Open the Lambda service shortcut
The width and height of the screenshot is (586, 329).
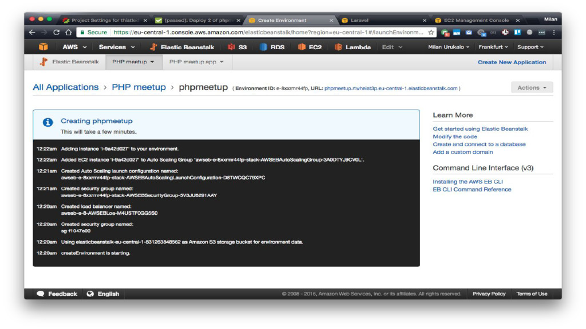click(353, 47)
